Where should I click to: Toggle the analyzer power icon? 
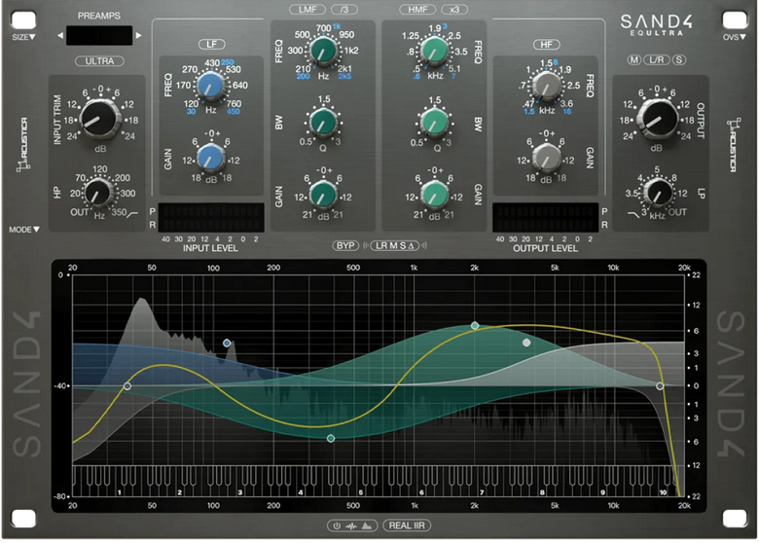337,525
